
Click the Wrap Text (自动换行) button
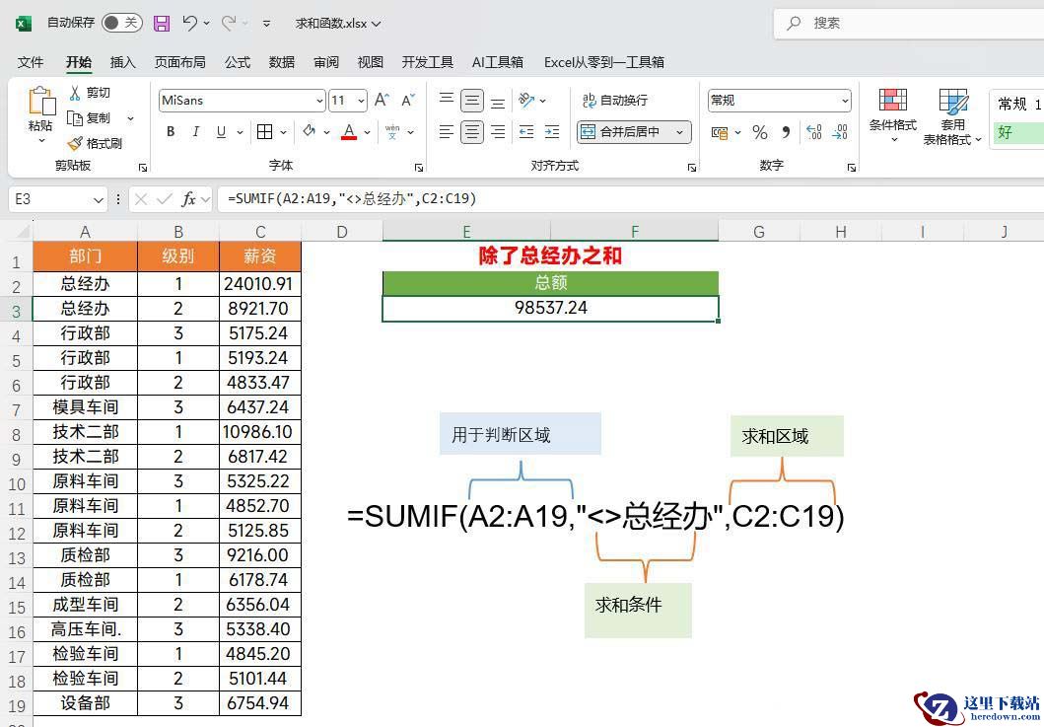614,101
